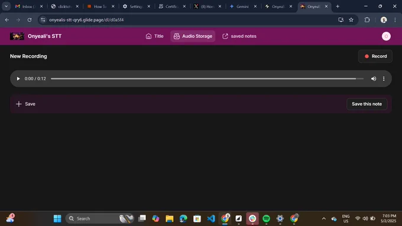Open the Title navigation tab
The height and width of the screenshot is (226, 402).
point(154,36)
